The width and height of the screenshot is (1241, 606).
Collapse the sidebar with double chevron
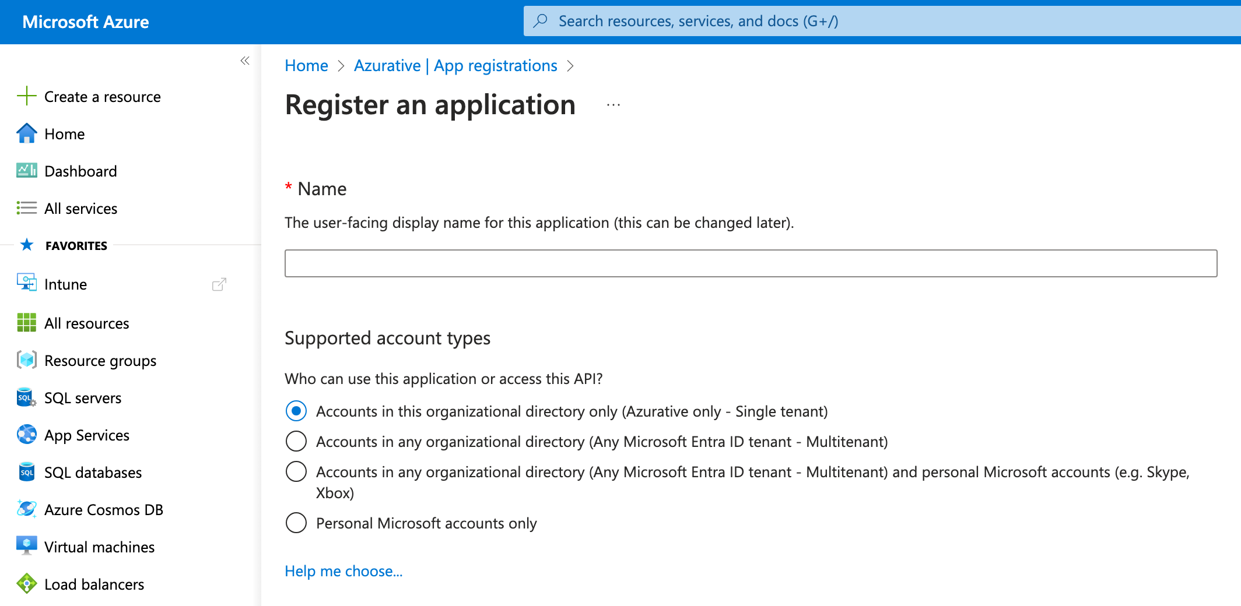pos(245,61)
